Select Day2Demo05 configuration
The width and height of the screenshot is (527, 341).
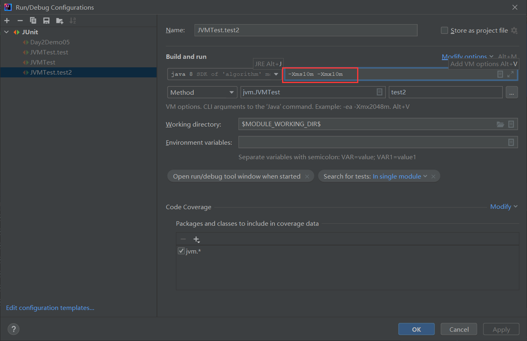pyautogui.click(x=50, y=42)
